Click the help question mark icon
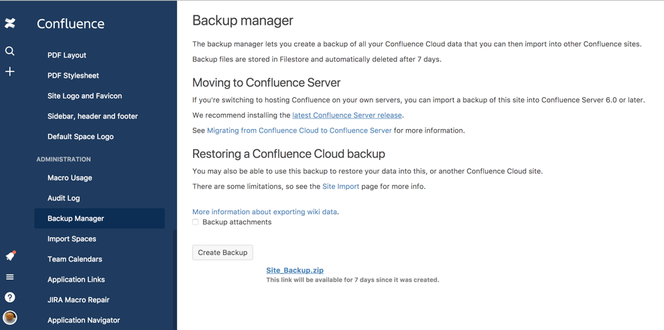The height and width of the screenshot is (330, 664). click(10, 297)
